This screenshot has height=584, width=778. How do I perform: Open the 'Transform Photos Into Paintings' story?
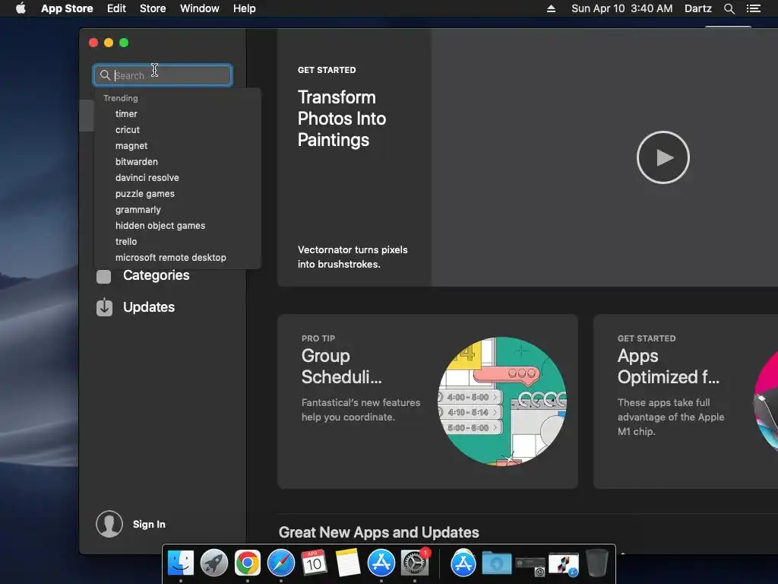[342, 119]
